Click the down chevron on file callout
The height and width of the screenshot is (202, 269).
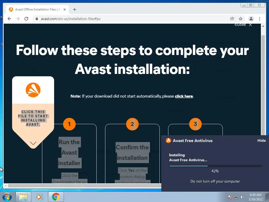point(33,143)
